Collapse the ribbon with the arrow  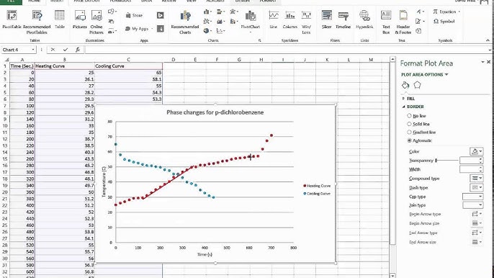point(488,40)
